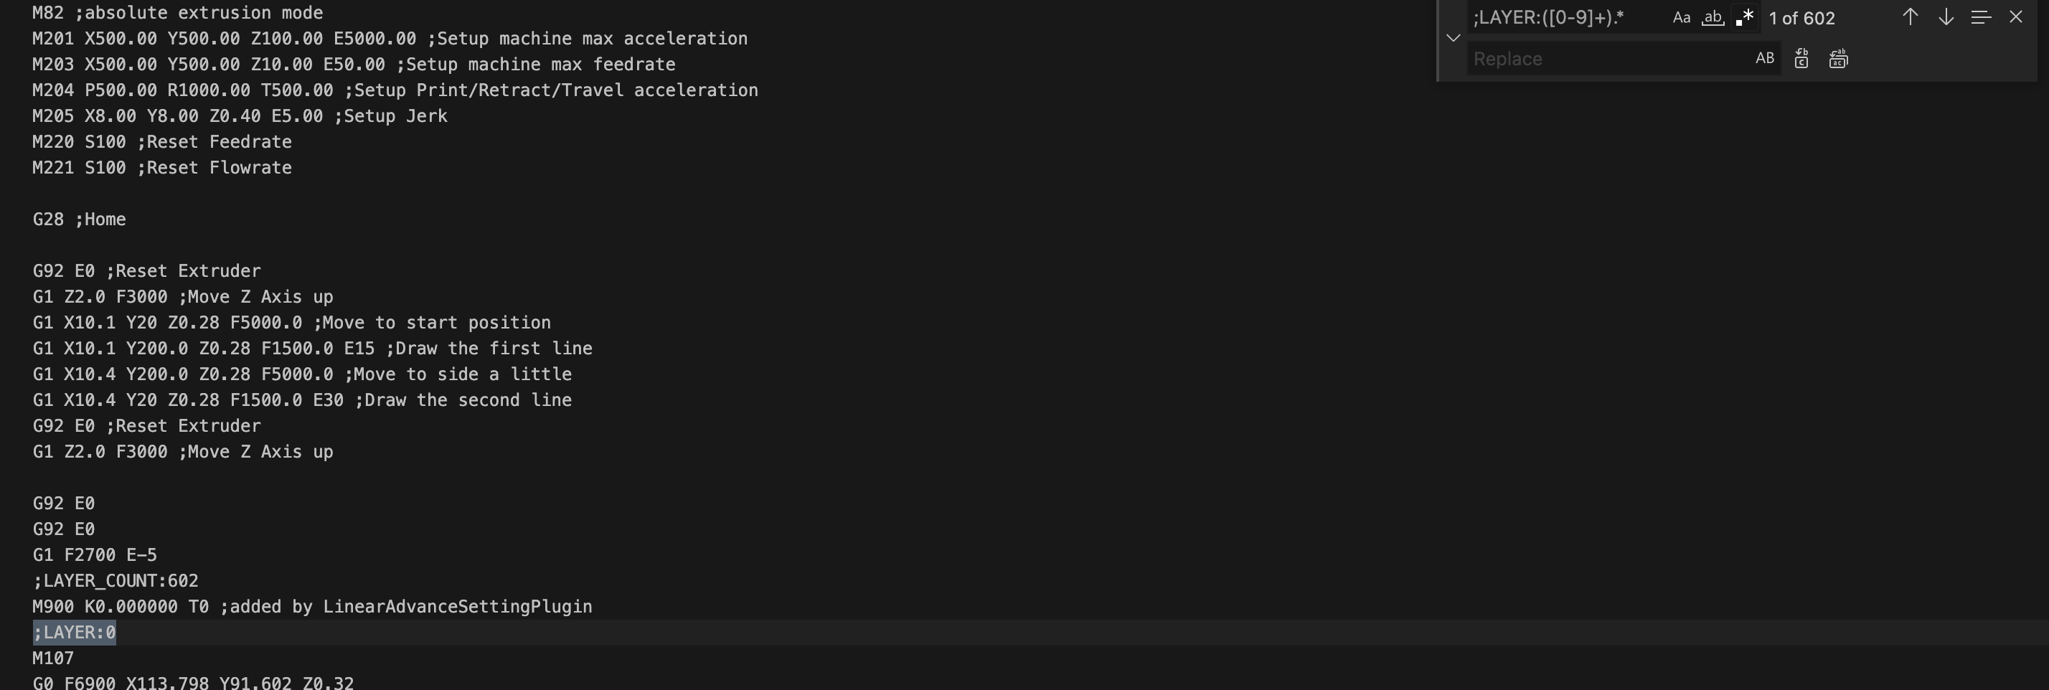Select the LinearAdvanceSettingPlugin comment line

pos(312,606)
